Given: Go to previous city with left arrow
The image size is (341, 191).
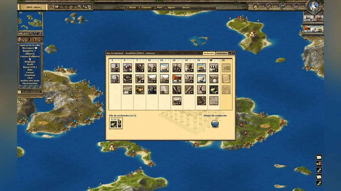Looking at the screenshot, I should [x=61, y=7].
